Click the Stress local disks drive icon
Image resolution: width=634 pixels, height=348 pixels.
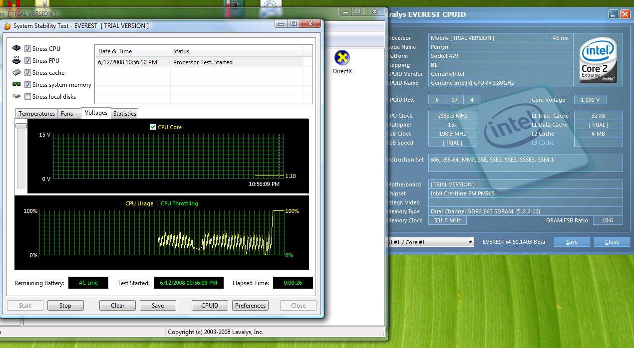[x=16, y=96]
